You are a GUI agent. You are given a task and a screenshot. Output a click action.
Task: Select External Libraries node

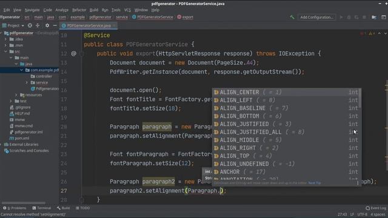pos(21,144)
